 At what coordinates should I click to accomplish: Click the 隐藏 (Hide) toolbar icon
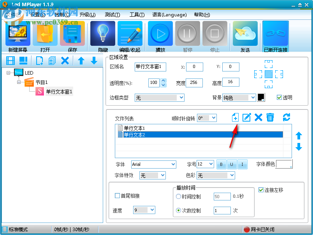pyautogui.click(x=102, y=34)
